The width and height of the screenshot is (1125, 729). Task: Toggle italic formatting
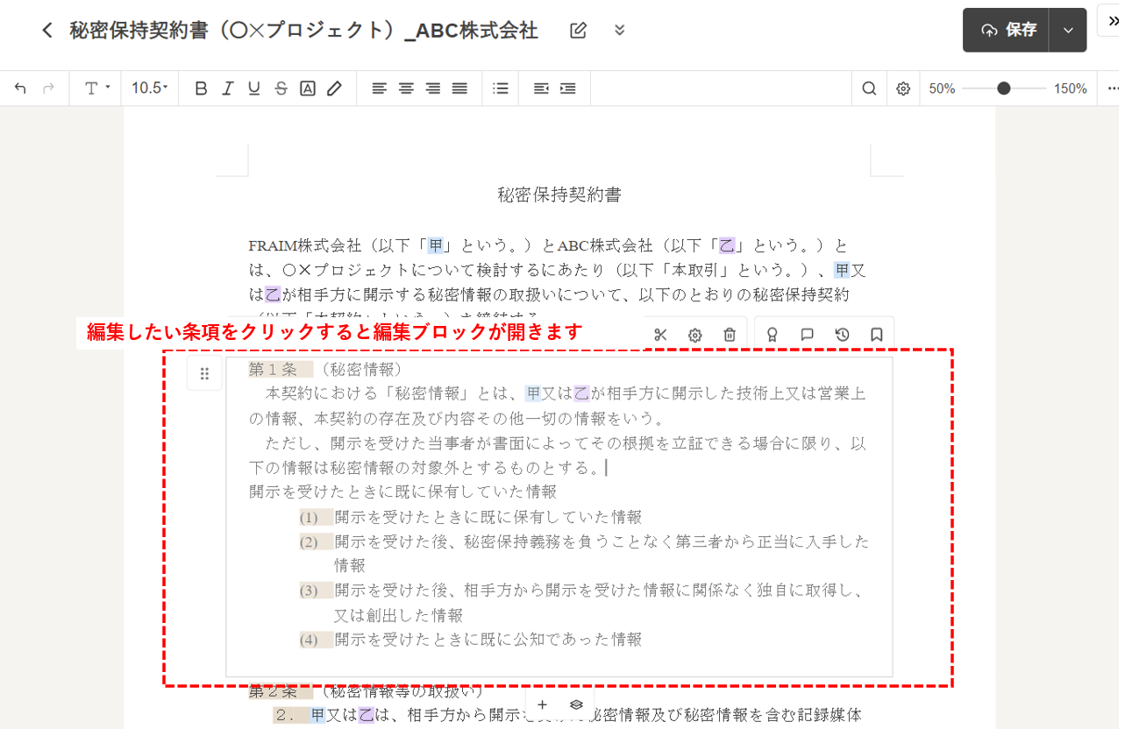(227, 88)
